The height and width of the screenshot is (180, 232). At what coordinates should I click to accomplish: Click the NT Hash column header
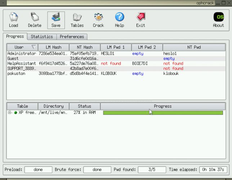85,47
